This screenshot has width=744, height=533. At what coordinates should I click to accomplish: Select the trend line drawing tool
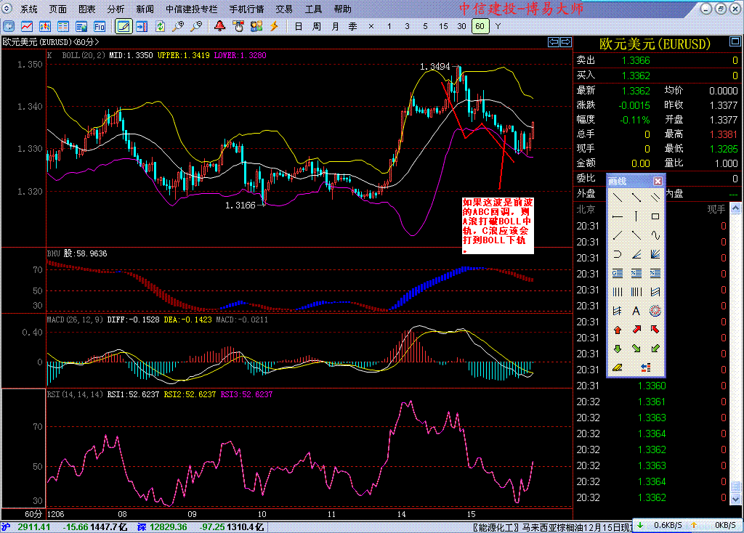click(618, 198)
